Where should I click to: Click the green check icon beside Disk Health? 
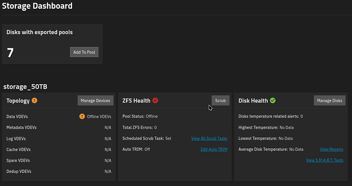tap(273, 100)
